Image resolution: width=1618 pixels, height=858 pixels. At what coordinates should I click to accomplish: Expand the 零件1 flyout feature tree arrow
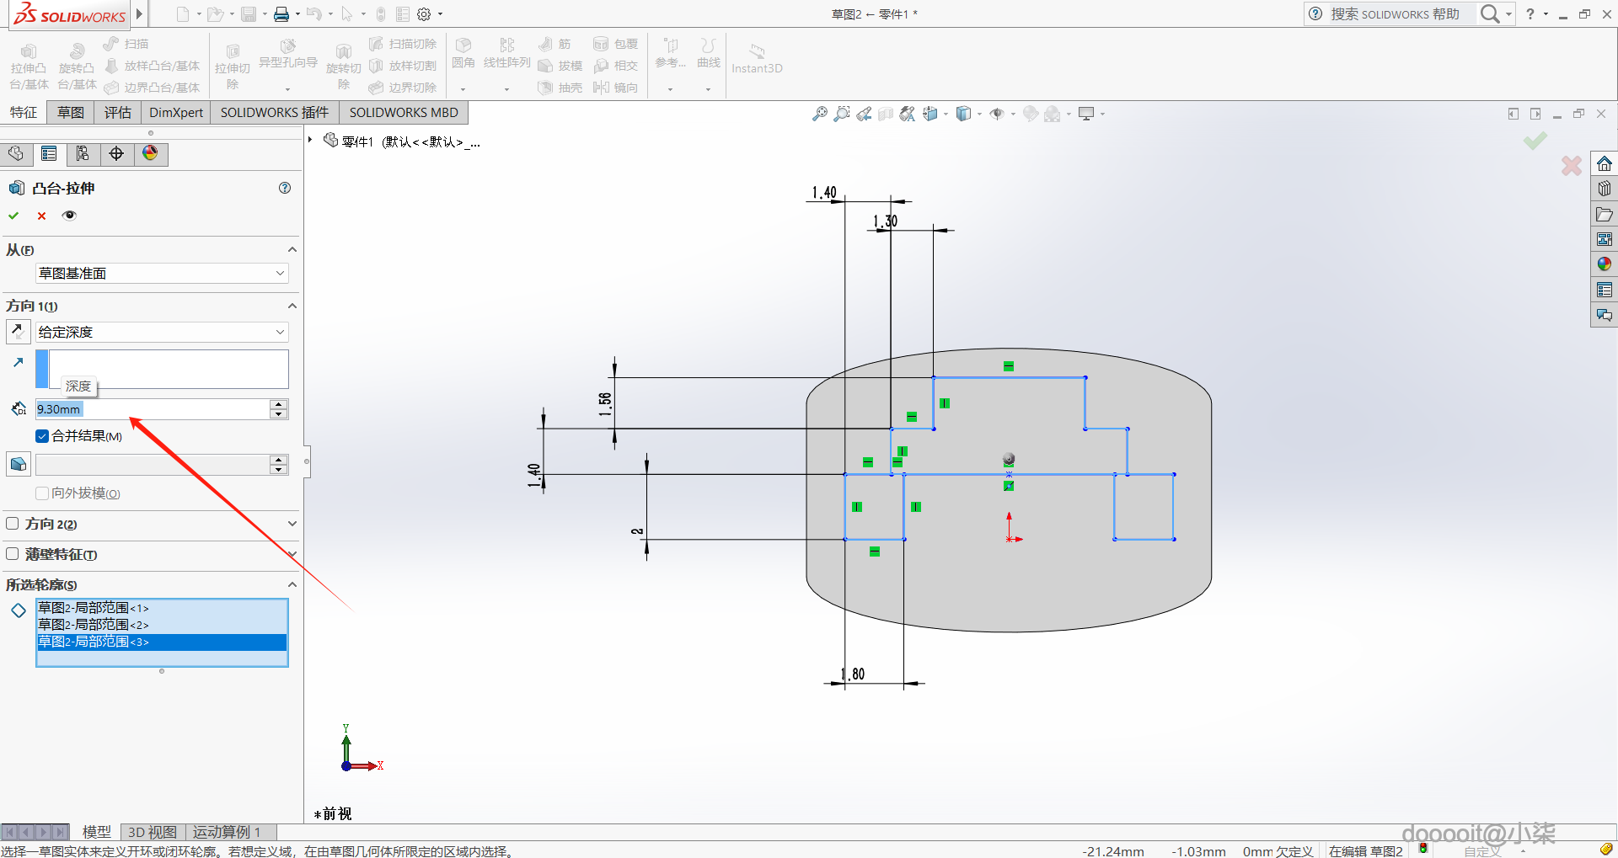click(x=310, y=140)
